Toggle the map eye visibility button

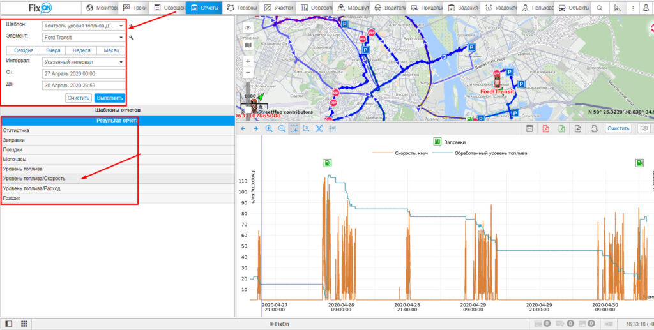[248, 28]
